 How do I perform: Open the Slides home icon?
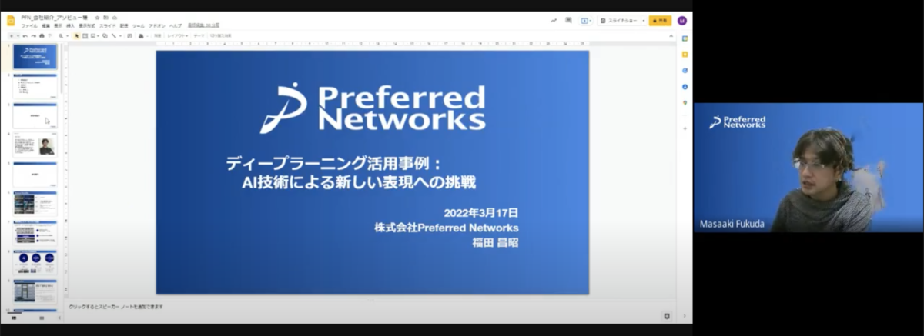pyautogui.click(x=11, y=20)
